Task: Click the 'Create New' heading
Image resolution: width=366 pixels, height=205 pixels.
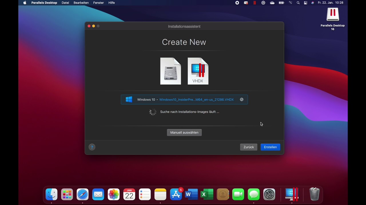Action: (184, 42)
